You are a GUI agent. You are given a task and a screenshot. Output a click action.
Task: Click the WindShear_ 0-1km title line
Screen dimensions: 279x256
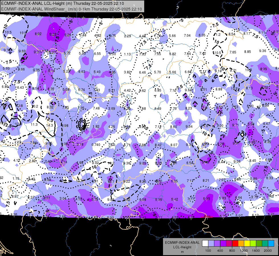[72, 9]
